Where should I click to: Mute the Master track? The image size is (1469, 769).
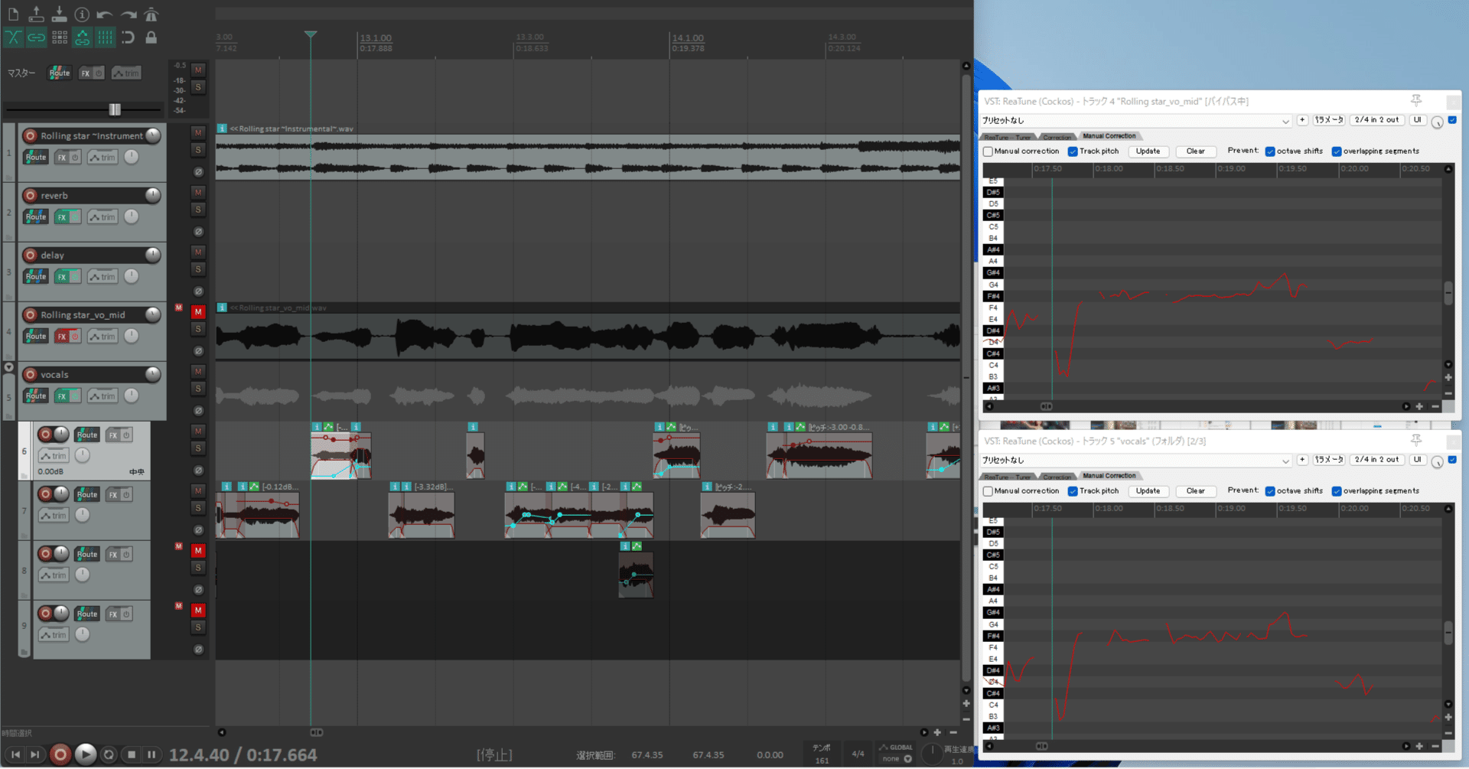click(x=198, y=70)
